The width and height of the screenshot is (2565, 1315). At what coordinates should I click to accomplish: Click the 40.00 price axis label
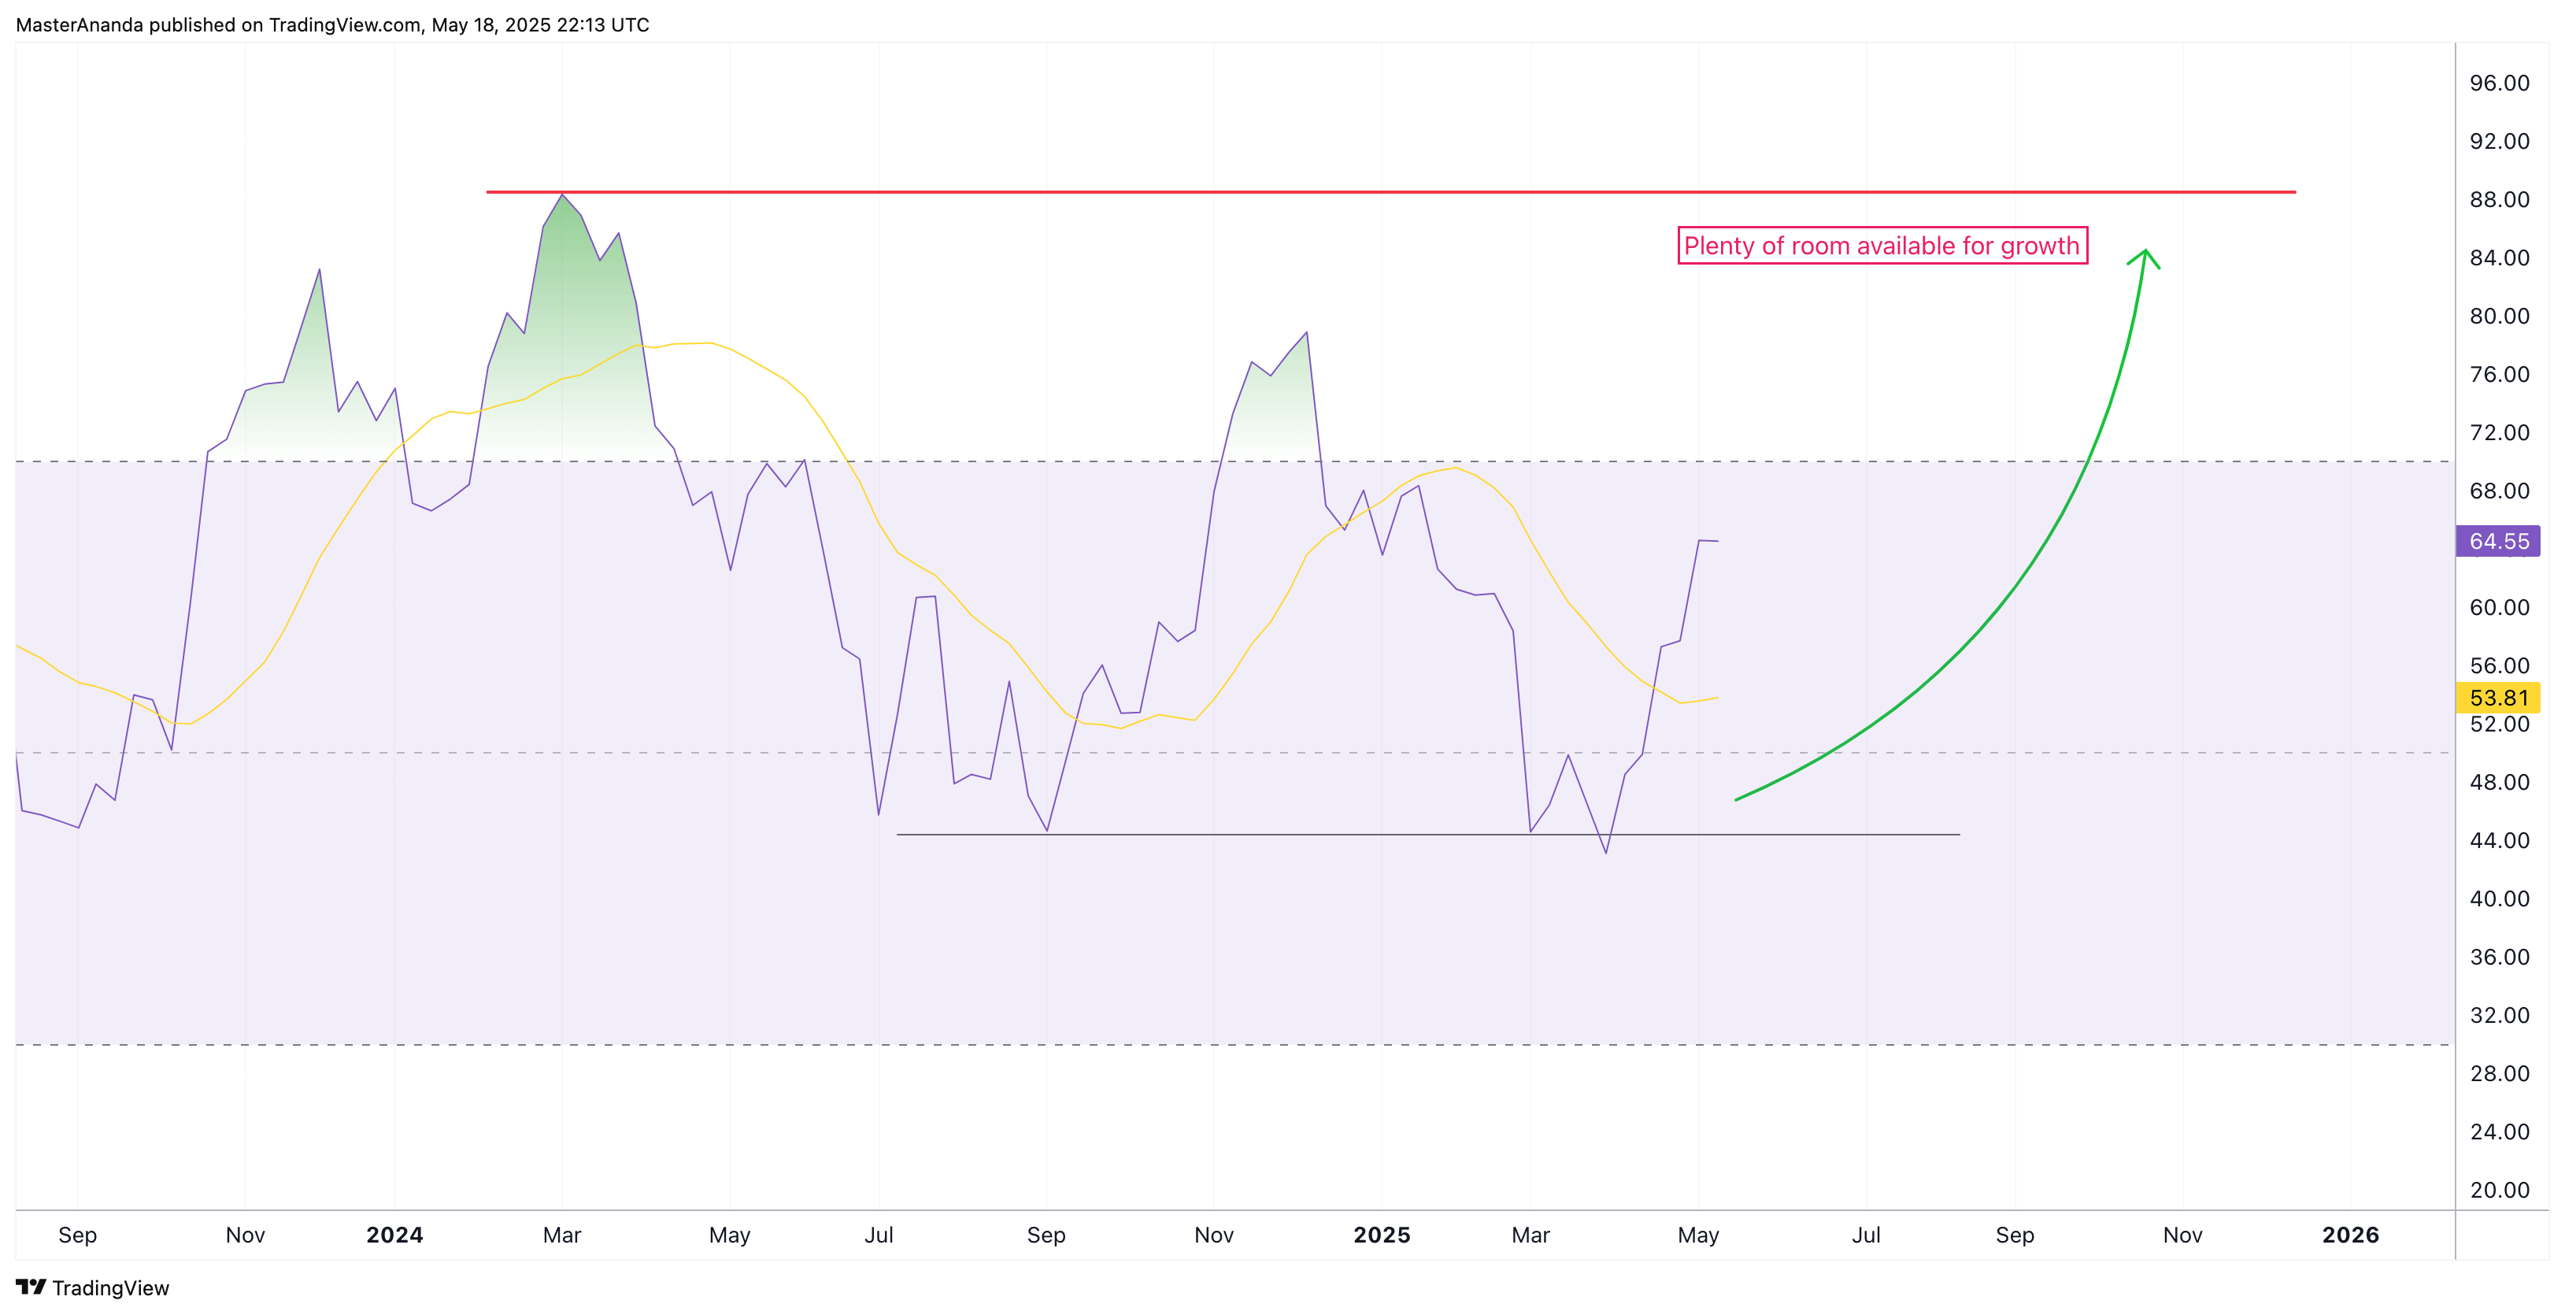tap(2500, 898)
